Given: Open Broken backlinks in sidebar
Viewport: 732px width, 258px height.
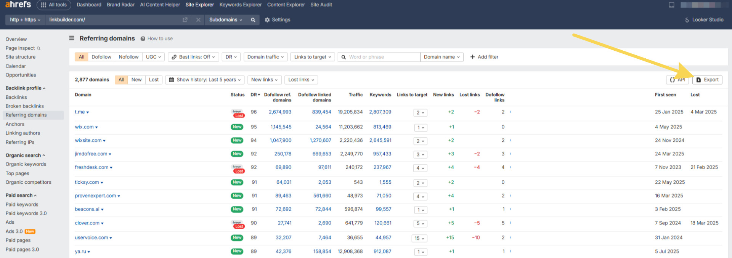Looking at the screenshot, I should [24, 106].
